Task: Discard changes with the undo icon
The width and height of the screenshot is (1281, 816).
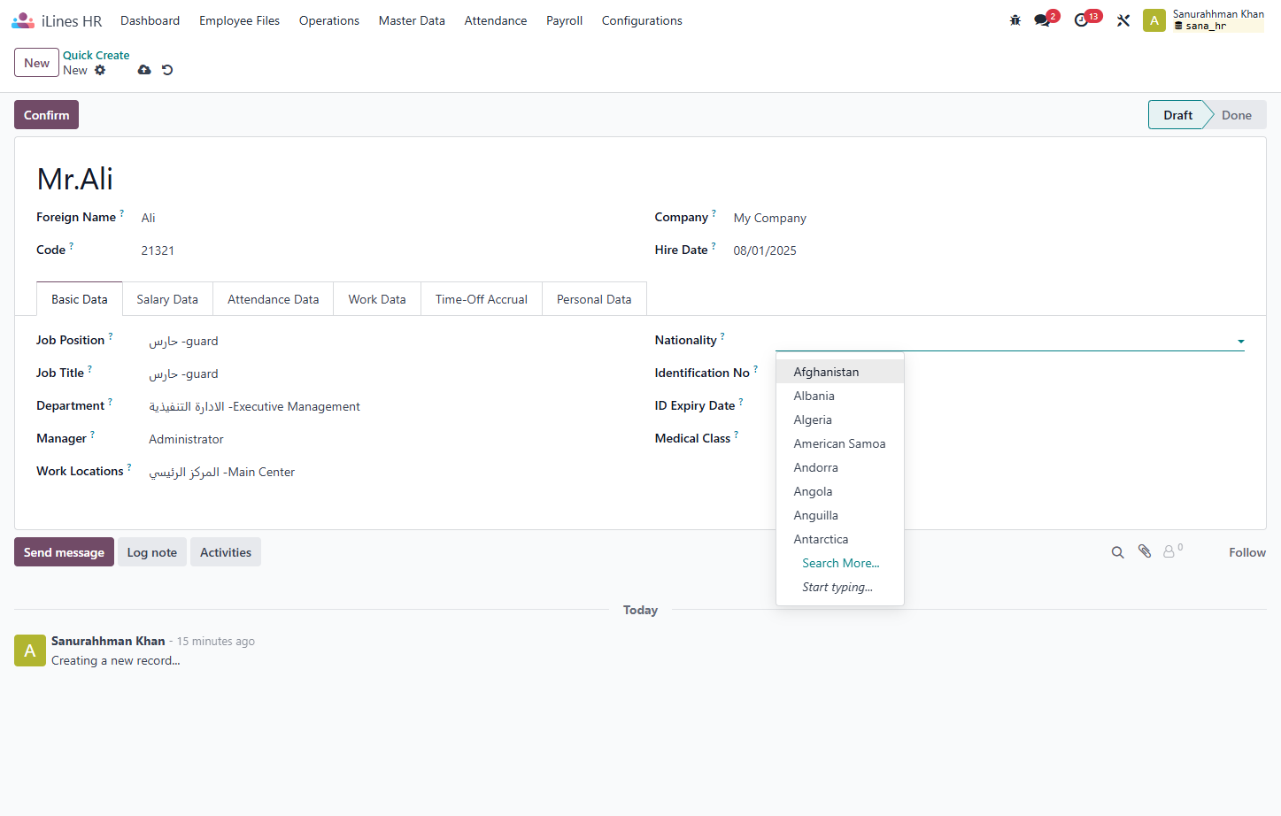Action: point(167,70)
